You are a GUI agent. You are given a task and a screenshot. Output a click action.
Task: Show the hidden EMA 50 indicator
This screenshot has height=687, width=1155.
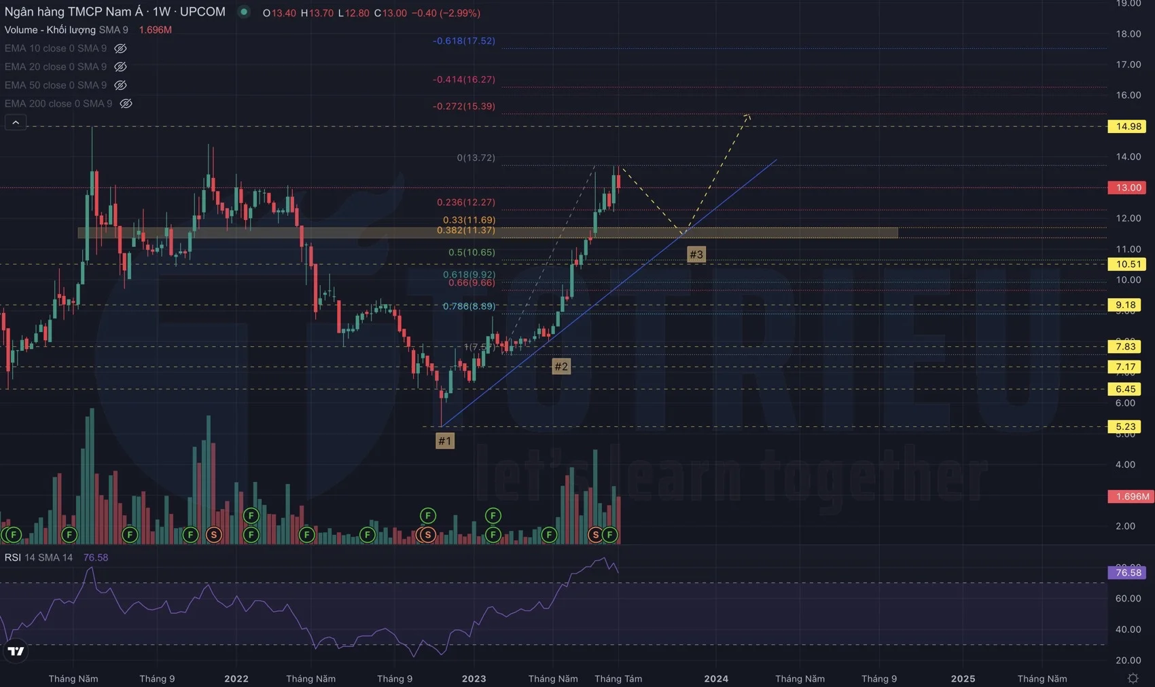click(x=120, y=85)
